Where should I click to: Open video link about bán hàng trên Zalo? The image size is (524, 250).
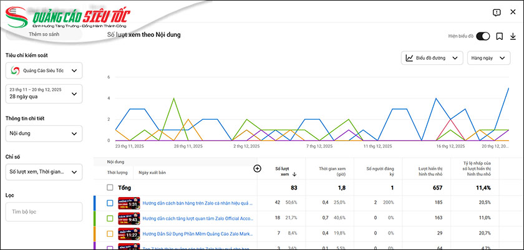click(196, 203)
